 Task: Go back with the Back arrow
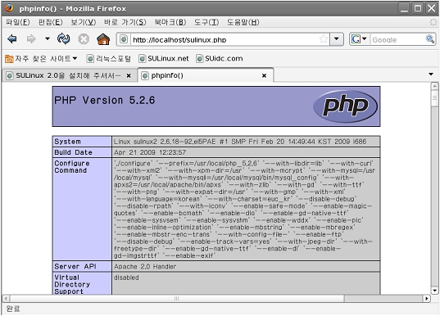(12, 39)
